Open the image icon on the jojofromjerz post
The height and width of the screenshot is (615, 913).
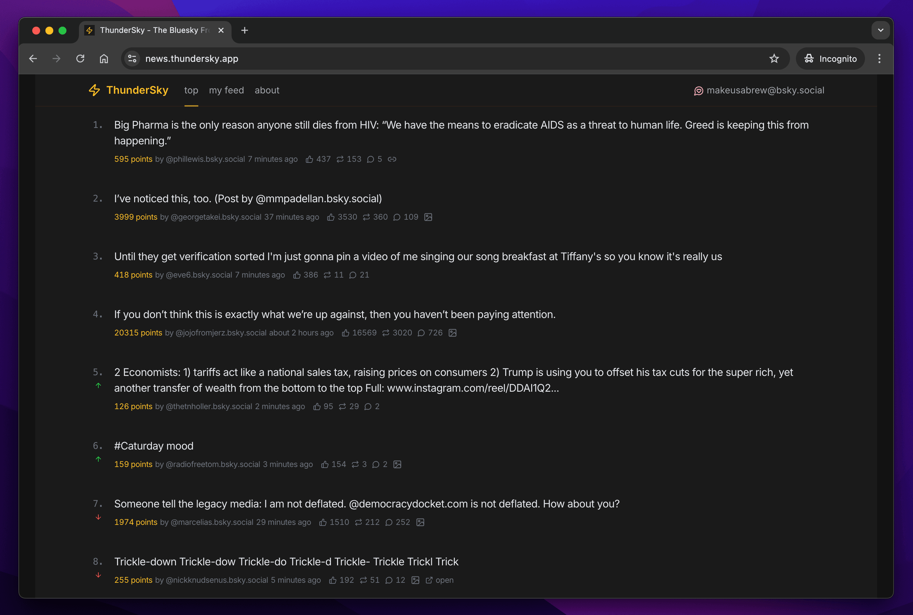coord(453,333)
